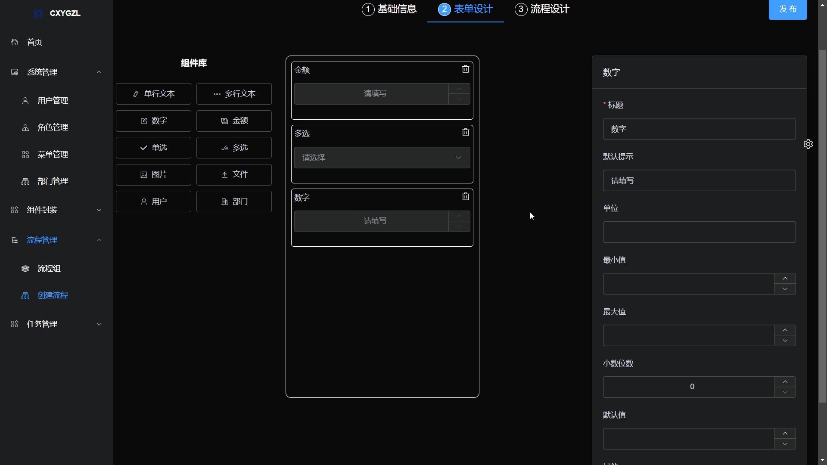The image size is (827, 465).
Task: Open the 请选择 dropdown in the 多选 field
Action: (x=382, y=158)
